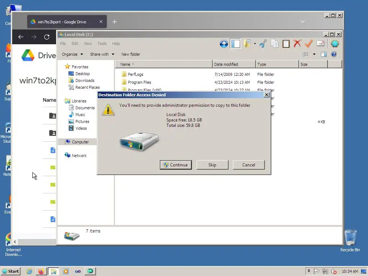Image resolution: width=368 pixels, height=276 pixels.
Task: Select Recent Places under Favorites
Action: pos(84,87)
